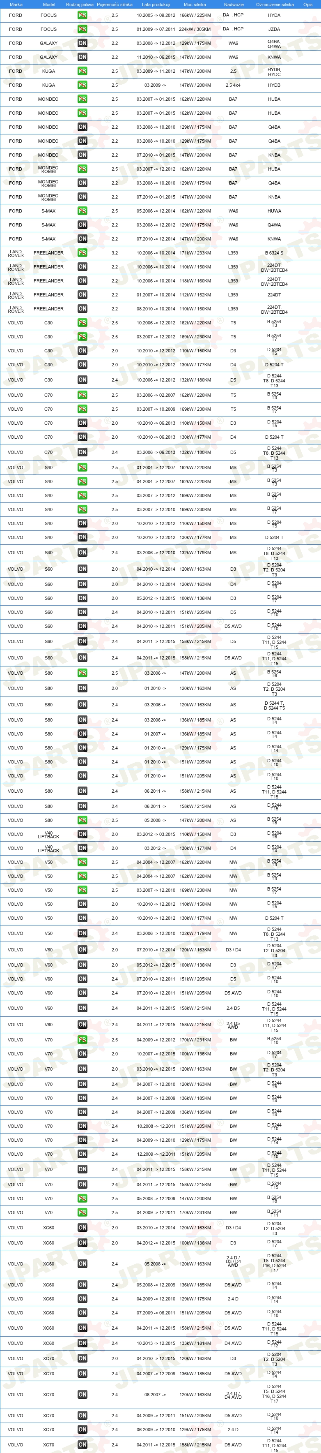Select the '171kW / 233KM' power cell
Image resolution: width=321 pixels, height=1453 pixels.
coord(195,253)
